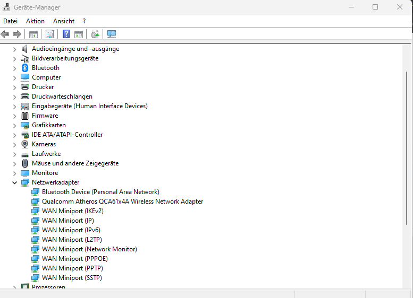Click the Grafikkarten display adapter icon
The height and width of the screenshot is (298, 413).
pyautogui.click(x=25, y=125)
